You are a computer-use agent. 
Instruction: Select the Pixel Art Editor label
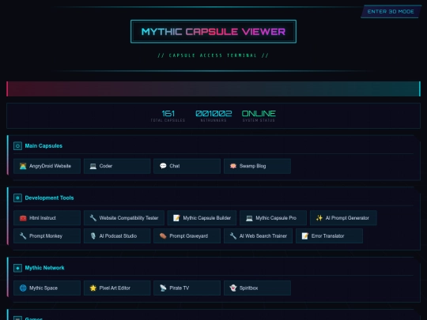[115, 288]
